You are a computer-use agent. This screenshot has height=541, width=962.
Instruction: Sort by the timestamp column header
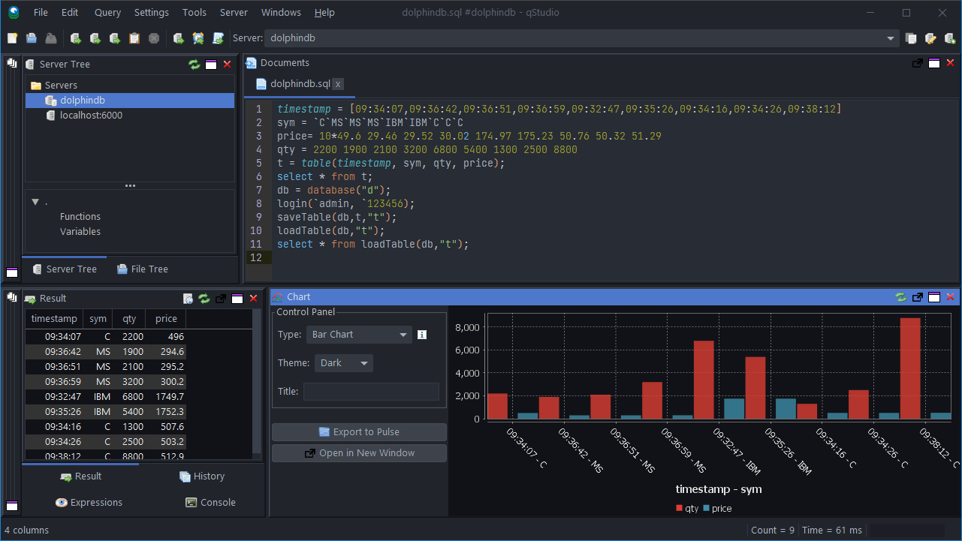(x=54, y=319)
